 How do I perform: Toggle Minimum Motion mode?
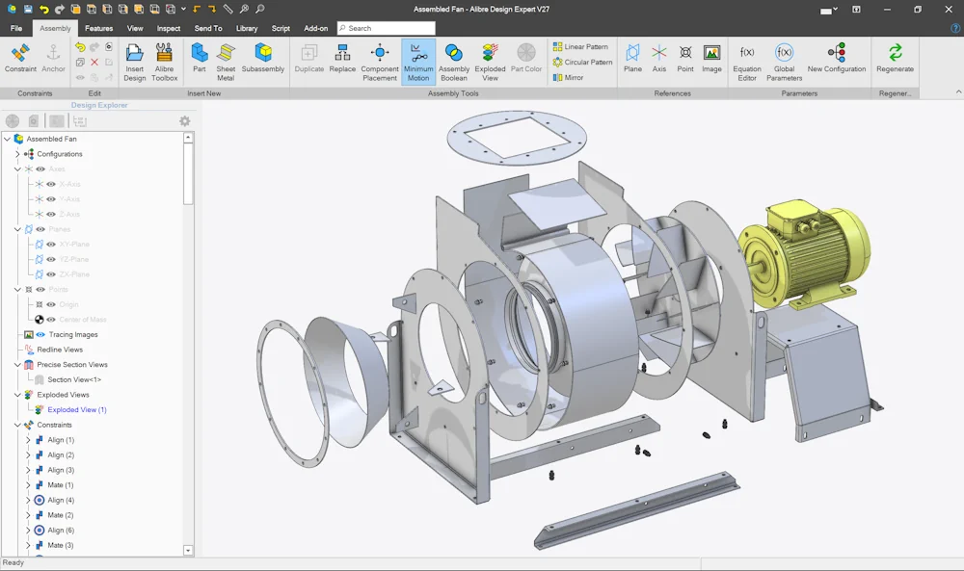pyautogui.click(x=418, y=62)
